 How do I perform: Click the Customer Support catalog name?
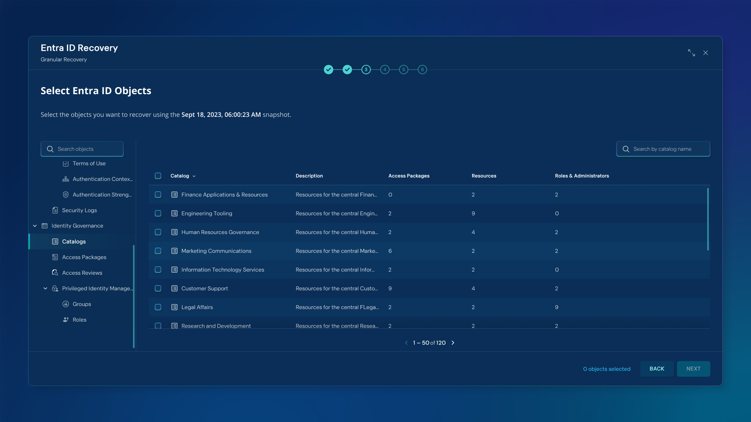[x=205, y=289]
